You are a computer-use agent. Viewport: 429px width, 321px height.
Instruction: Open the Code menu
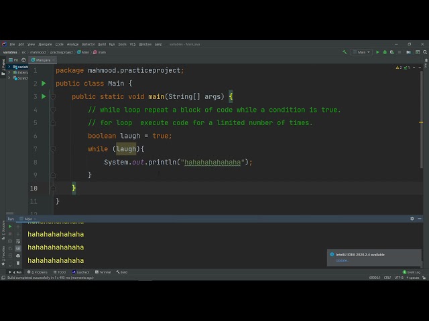tap(60, 44)
